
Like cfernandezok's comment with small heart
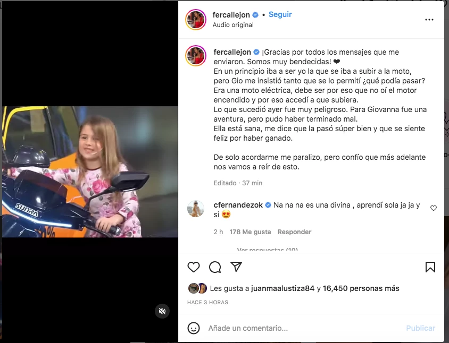(434, 208)
